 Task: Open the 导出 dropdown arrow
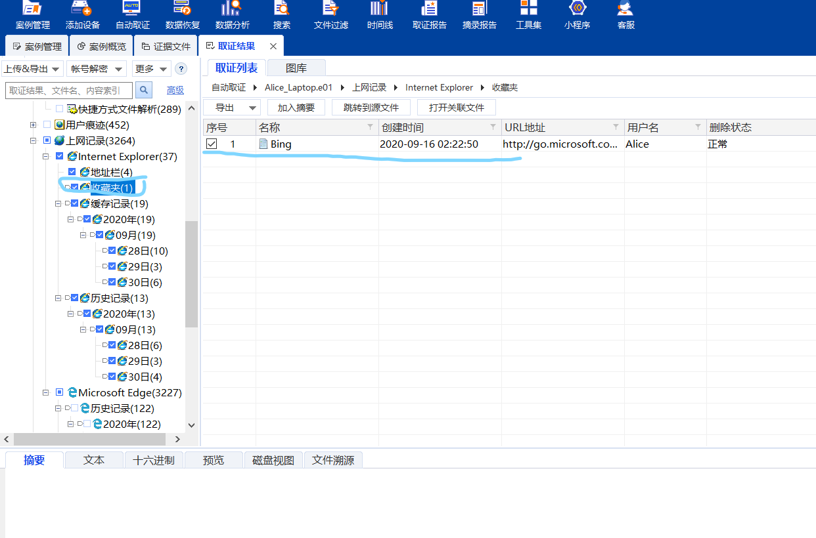point(252,108)
